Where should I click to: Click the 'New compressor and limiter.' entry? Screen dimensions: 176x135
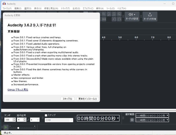(29, 78)
